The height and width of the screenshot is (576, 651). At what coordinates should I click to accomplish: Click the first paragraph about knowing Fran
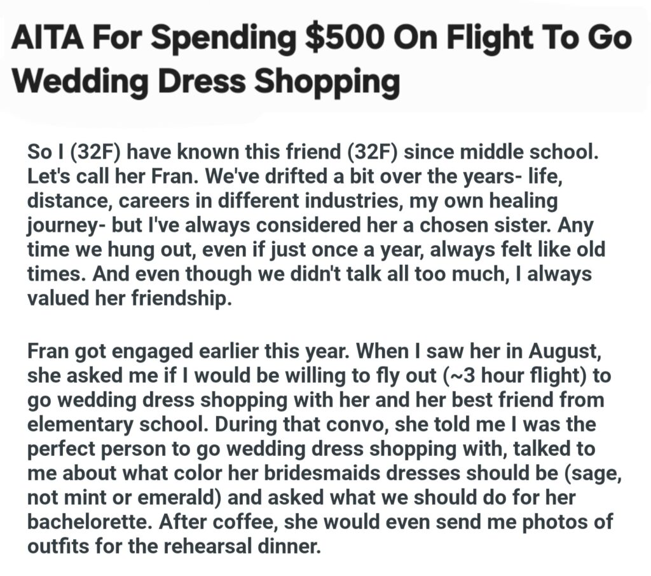[x=312, y=227]
